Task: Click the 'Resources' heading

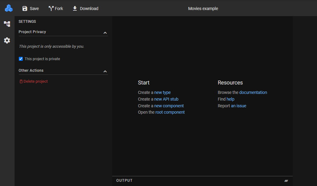Action: click(x=230, y=83)
